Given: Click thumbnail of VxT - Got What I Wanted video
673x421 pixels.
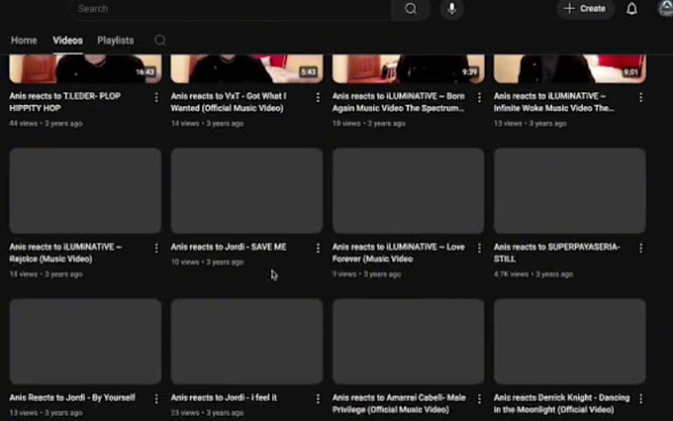Looking at the screenshot, I should (x=246, y=68).
